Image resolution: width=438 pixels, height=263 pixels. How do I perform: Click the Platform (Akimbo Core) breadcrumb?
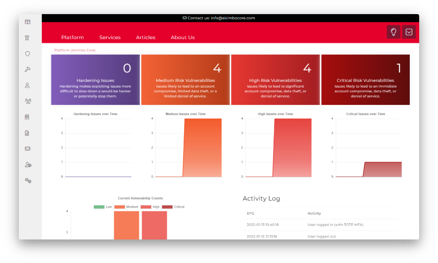pyautogui.click(x=74, y=50)
